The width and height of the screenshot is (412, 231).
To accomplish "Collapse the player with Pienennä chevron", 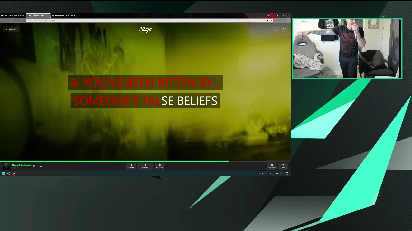I will tap(11, 29).
